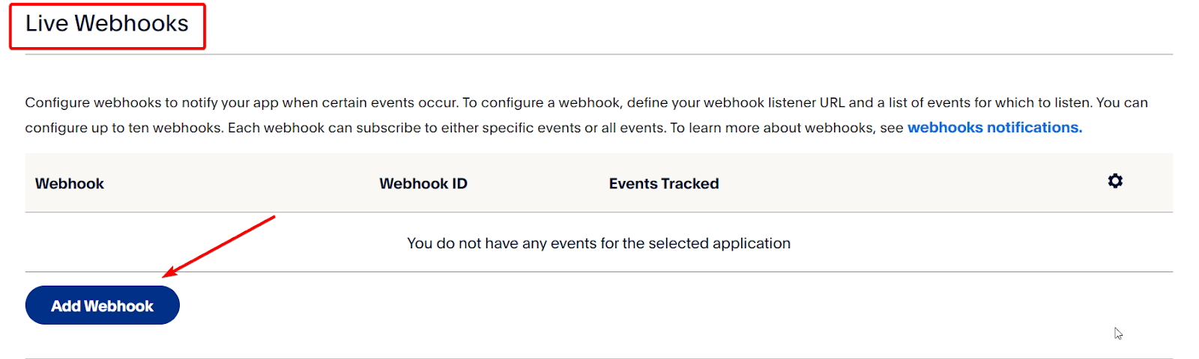Click the words "listener URL" in the description

coord(806,102)
